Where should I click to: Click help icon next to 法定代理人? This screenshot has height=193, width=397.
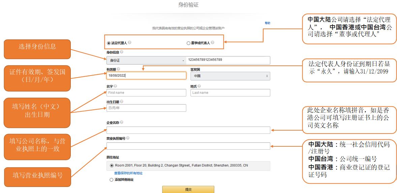point(129,43)
